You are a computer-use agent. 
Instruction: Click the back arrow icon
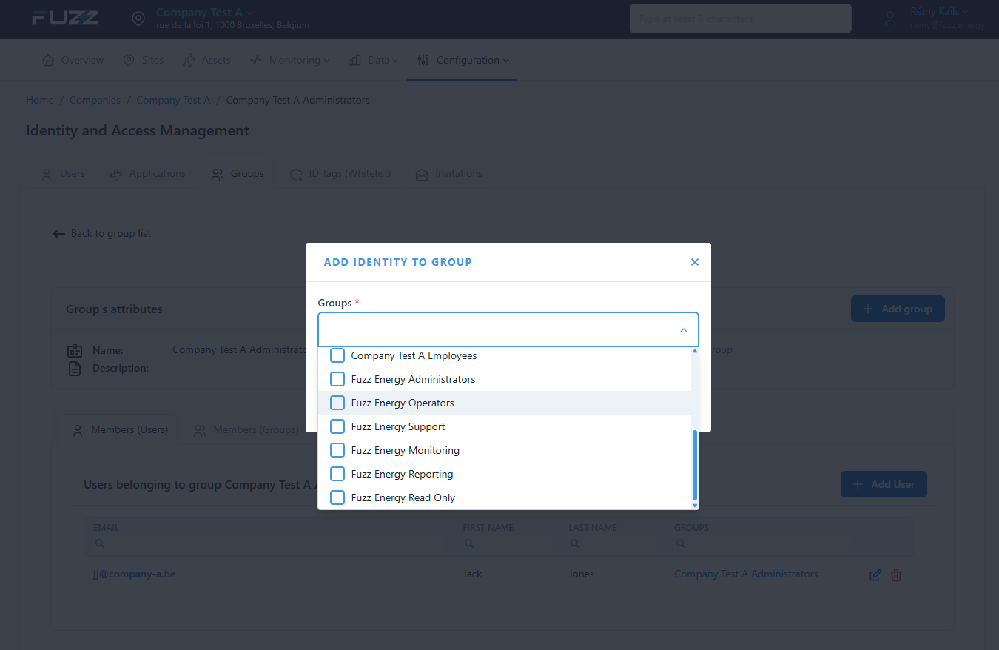[59, 234]
